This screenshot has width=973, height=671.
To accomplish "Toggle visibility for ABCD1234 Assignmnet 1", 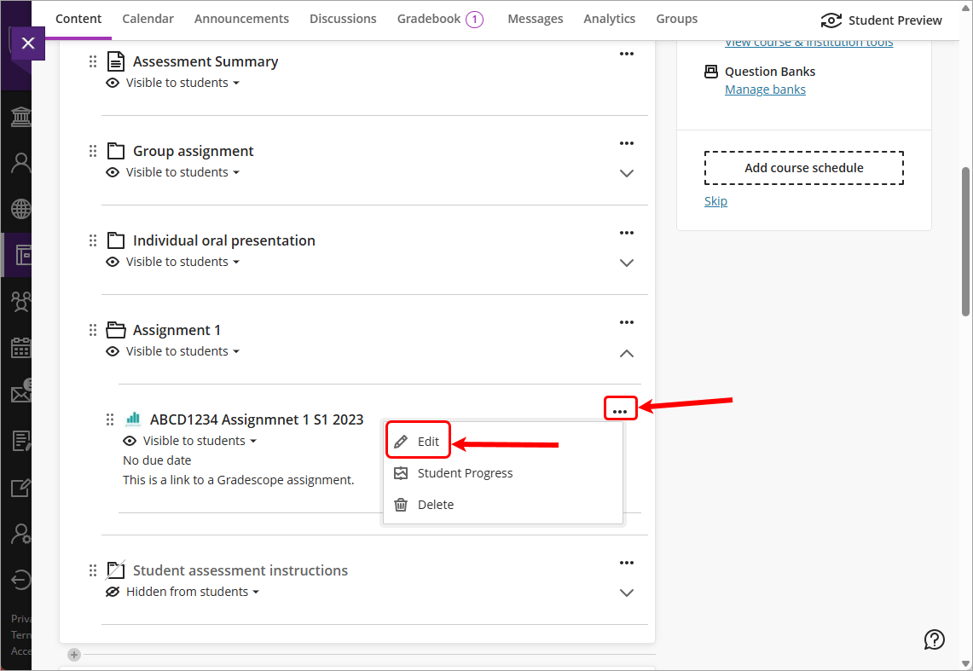I will point(189,440).
